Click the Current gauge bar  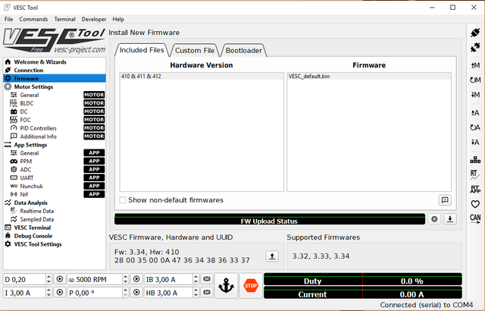363,293
